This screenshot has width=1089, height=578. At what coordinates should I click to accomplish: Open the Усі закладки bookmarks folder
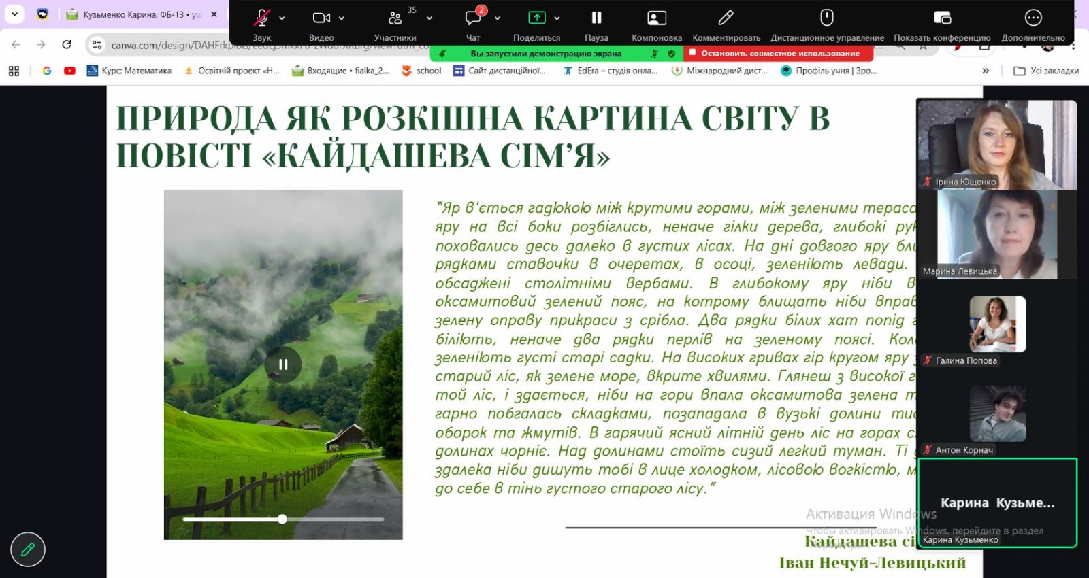(1046, 71)
